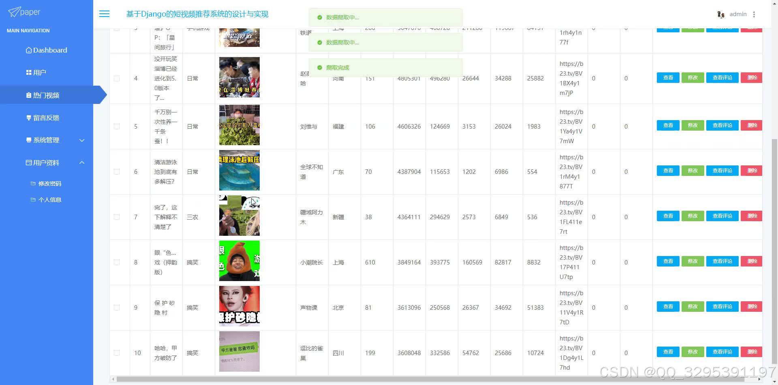Click the icon beside 系统管理
Screen dimensions: 778x385
(x=29, y=140)
